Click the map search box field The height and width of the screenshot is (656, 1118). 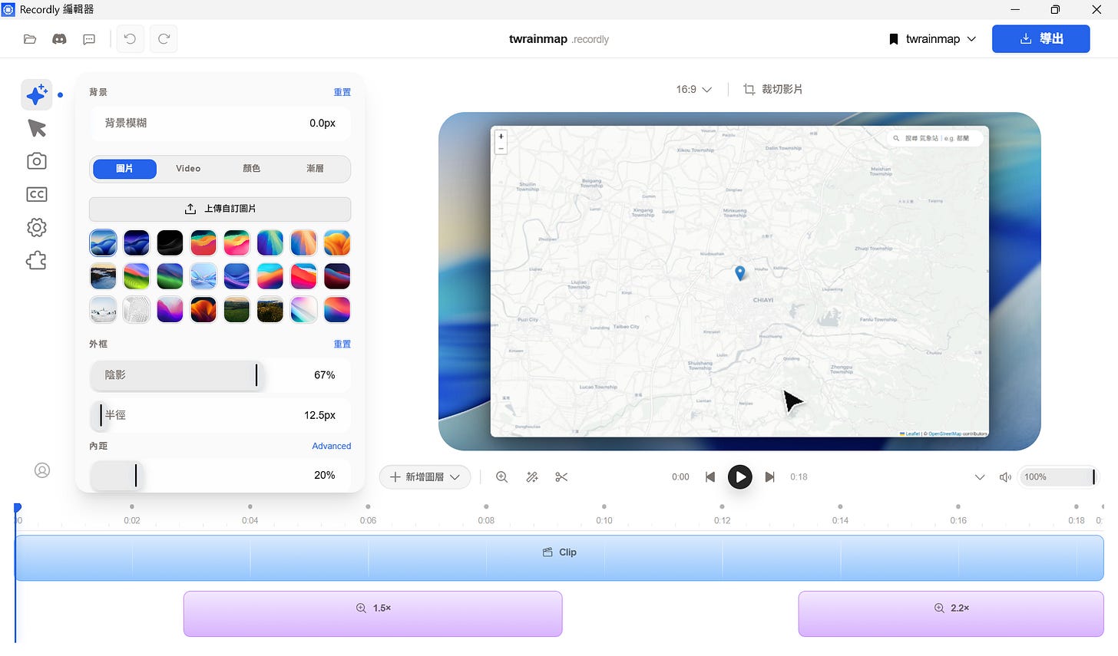[x=934, y=138]
